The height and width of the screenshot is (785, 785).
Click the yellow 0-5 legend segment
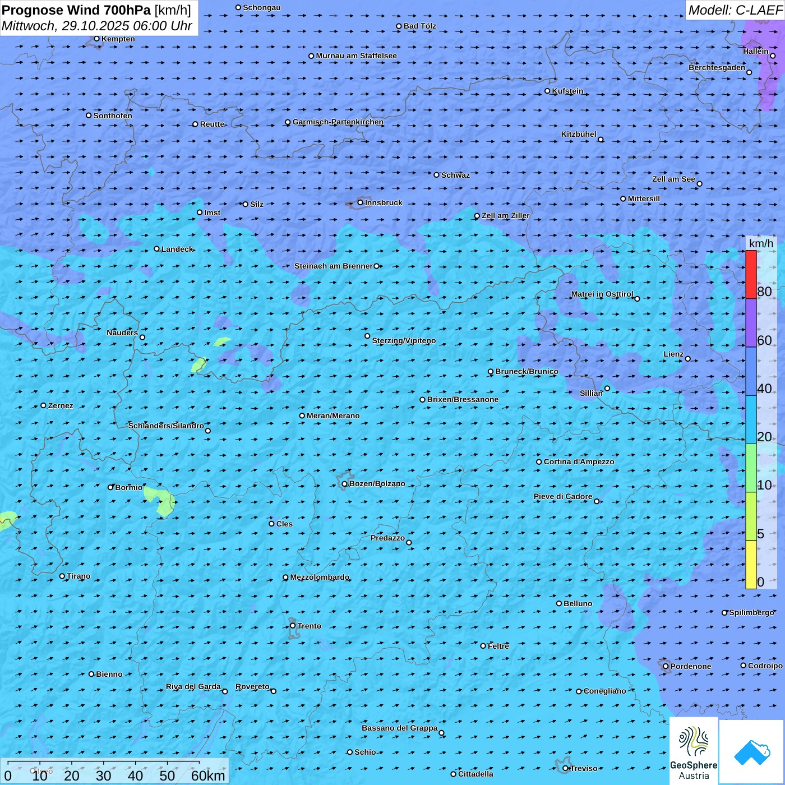tap(751, 565)
